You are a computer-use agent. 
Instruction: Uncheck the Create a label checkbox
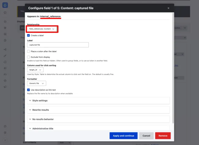(28, 35)
